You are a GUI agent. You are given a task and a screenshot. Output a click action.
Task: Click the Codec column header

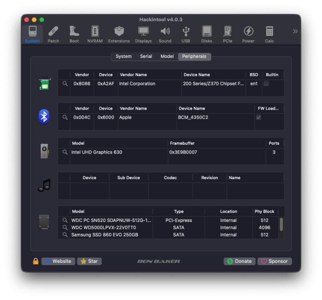pyautogui.click(x=171, y=178)
